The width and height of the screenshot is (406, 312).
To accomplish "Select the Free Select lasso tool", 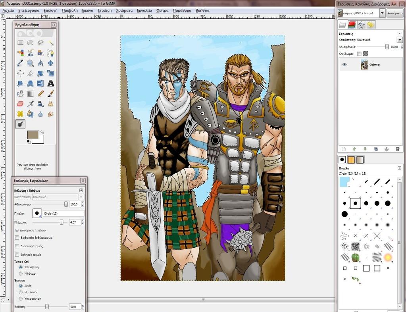I will tap(40, 43).
